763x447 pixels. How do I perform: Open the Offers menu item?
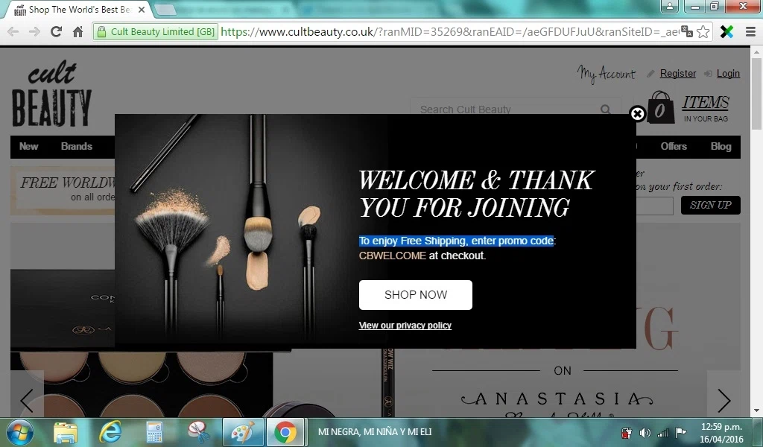click(x=674, y=147)
